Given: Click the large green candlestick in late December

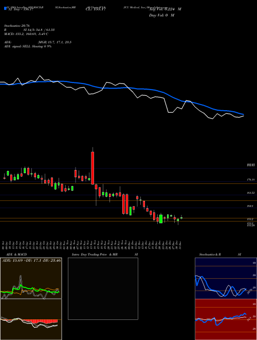Looking at the screenshot, I should tap(161, 219).
